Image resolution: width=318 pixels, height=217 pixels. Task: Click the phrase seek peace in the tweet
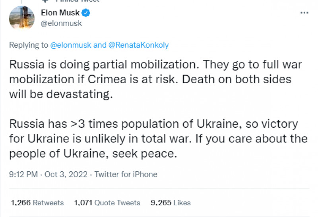point(145,154)
